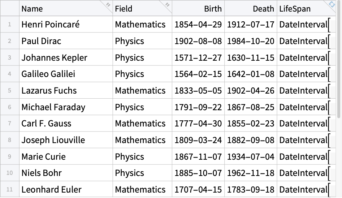Click Lazarus Fuchs's Mathematics field cell
This screenshot has height=198, width=342.
[142, 91]
